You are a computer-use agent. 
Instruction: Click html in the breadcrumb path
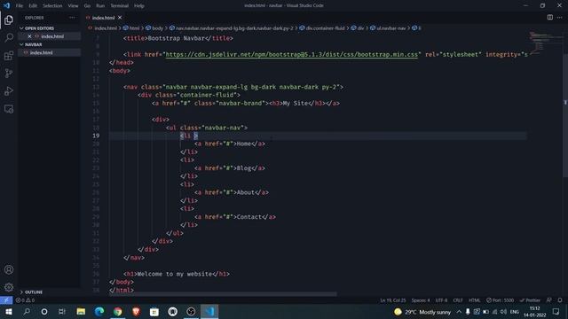pyautogui.click(x=131, y=27)
